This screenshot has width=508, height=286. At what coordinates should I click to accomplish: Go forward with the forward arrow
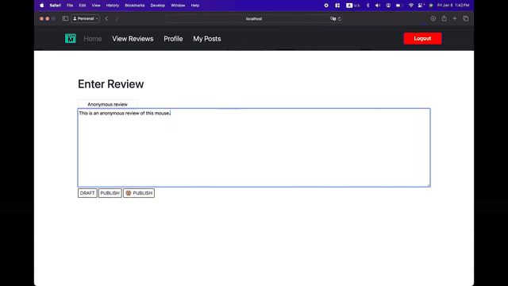[x=117, y=18]
